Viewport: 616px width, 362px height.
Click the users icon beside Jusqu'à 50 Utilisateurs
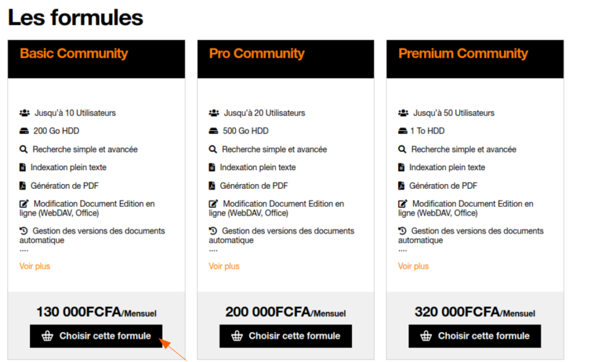(x=403, y=113)
